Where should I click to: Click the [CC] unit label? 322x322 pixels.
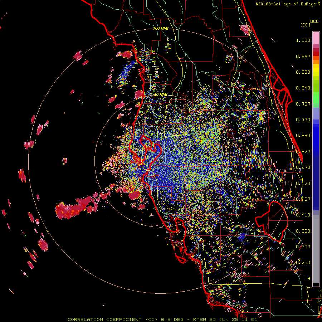click(x=305, y=25)
